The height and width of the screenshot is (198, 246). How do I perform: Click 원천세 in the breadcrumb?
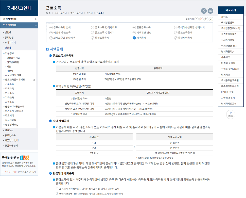click(90, 13)
